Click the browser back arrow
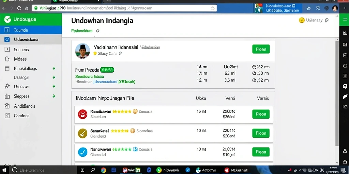 pos(4,8)
